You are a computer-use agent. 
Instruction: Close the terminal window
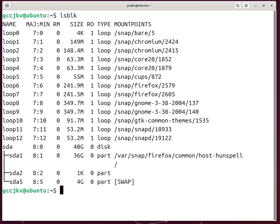pos(272,5)
